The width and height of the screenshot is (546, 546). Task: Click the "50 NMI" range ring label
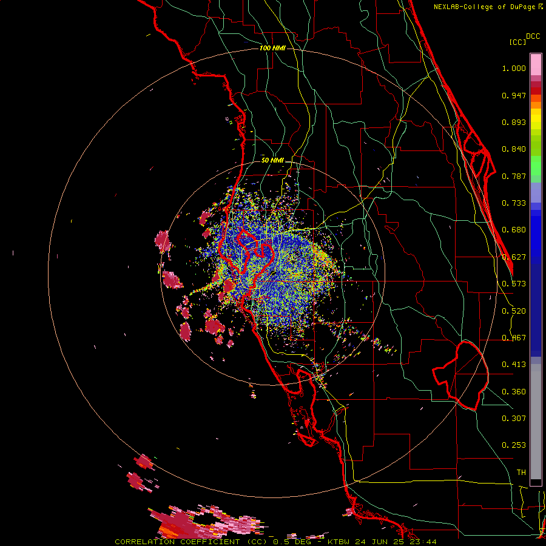pos(272,160)
